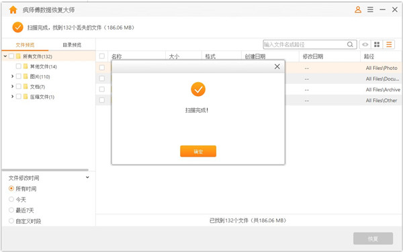This screenshot has height=252, width=403.
Task: Expand the 图片(110) tree node
Action: pos(12,77)
